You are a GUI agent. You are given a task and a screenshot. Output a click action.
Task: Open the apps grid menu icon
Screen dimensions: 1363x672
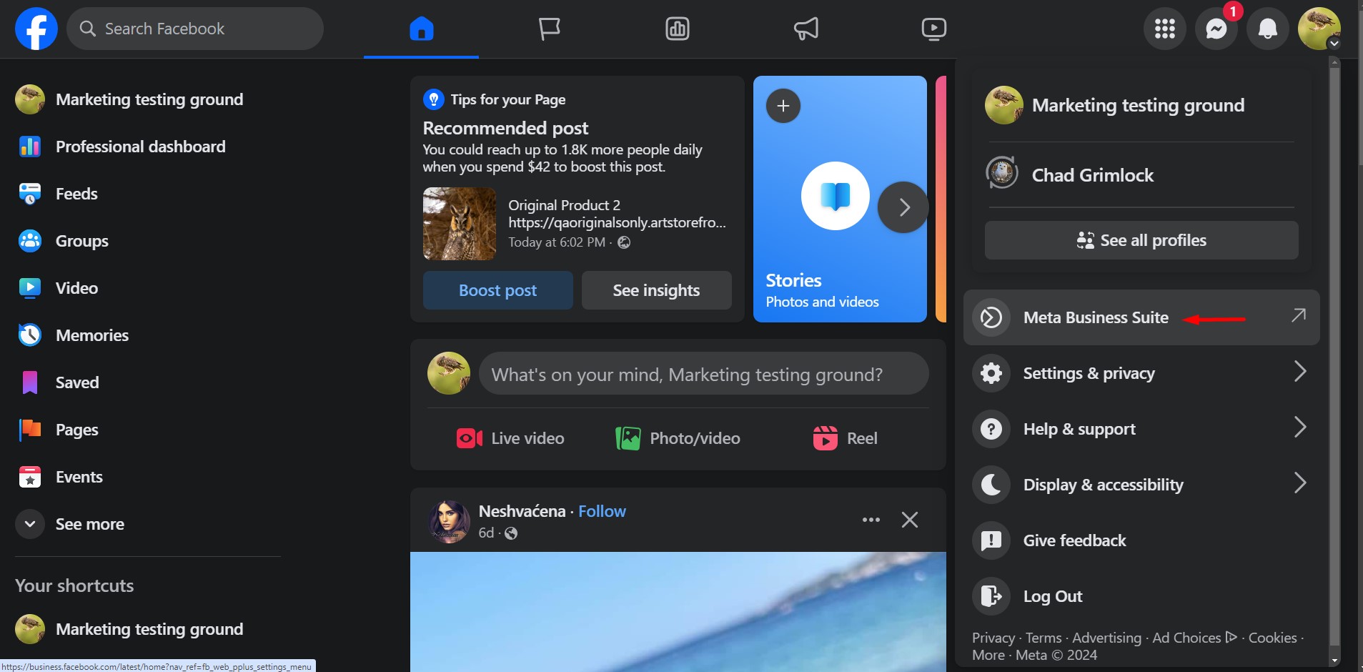[1165, 29]
